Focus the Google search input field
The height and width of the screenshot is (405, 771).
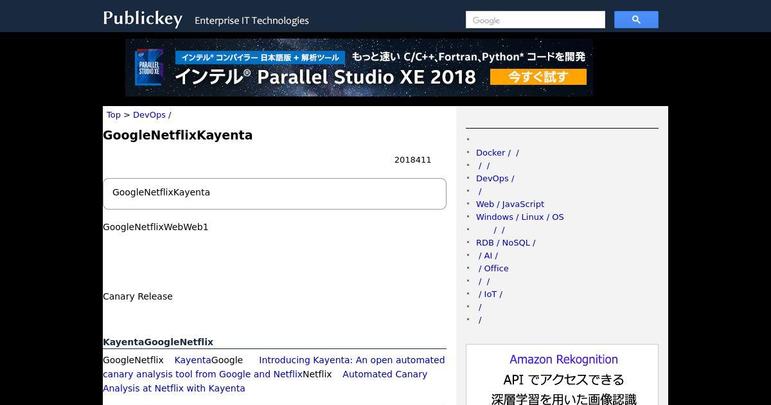coord(535,20)
